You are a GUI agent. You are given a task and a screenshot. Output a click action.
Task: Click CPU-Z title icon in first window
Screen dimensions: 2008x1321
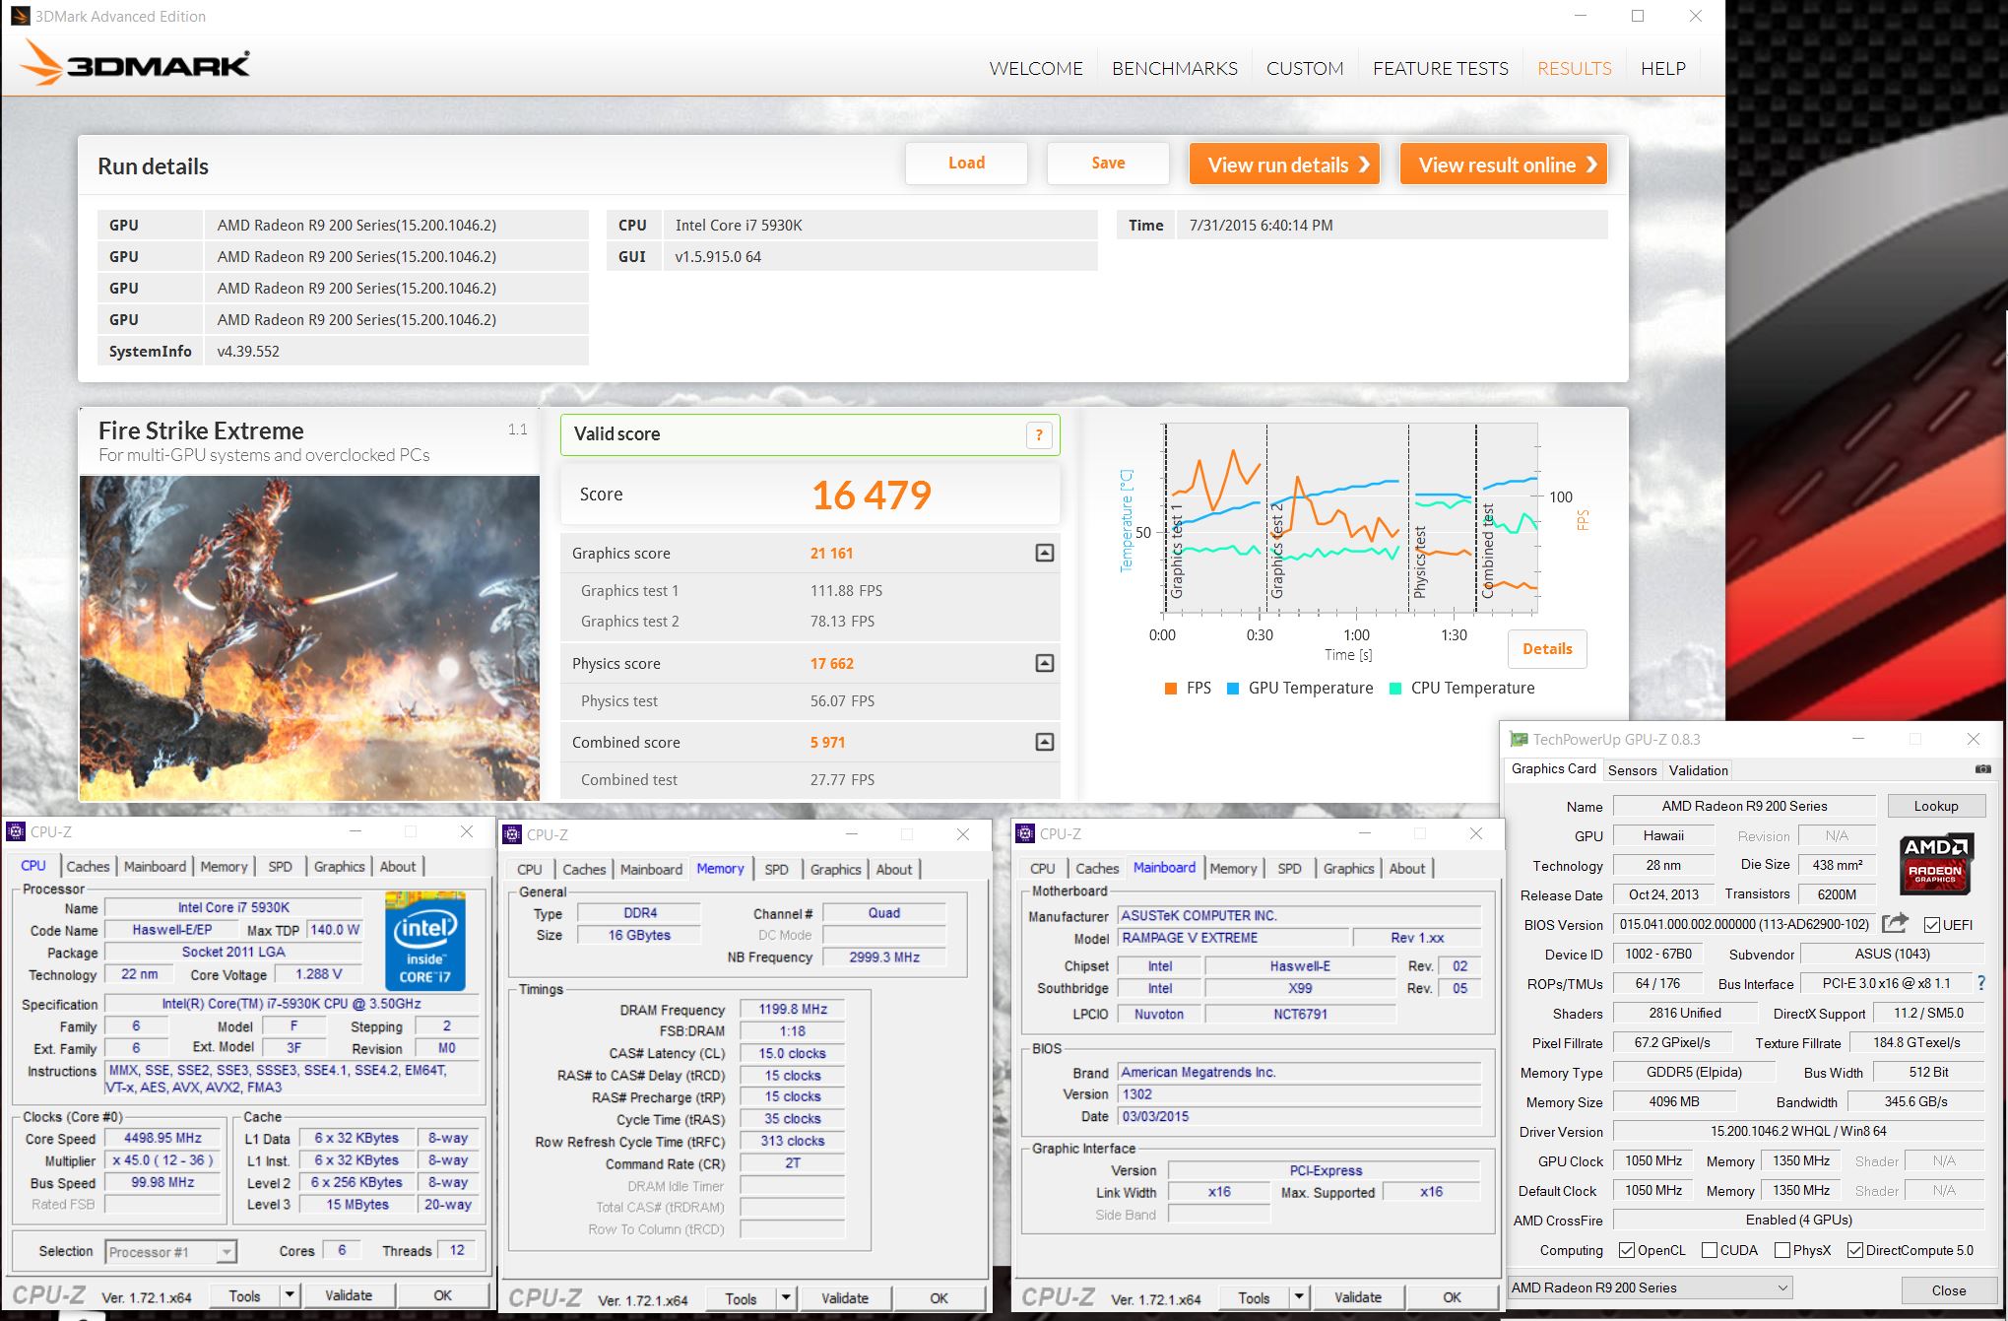pyautogui.click(x=16, y=832)
